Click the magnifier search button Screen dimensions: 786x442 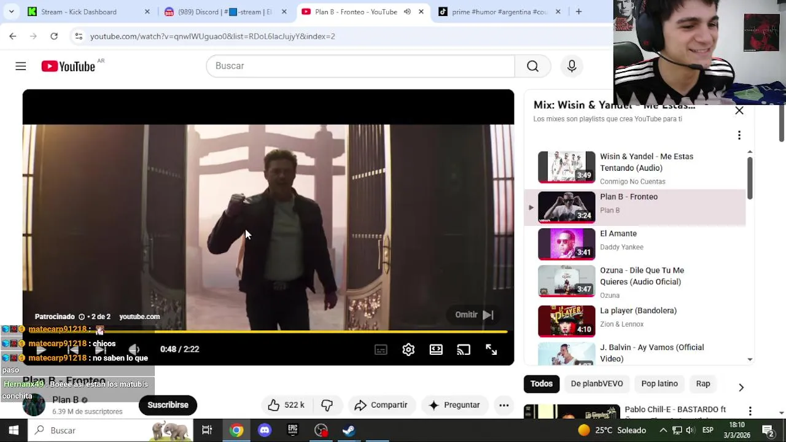pos(532,66)
